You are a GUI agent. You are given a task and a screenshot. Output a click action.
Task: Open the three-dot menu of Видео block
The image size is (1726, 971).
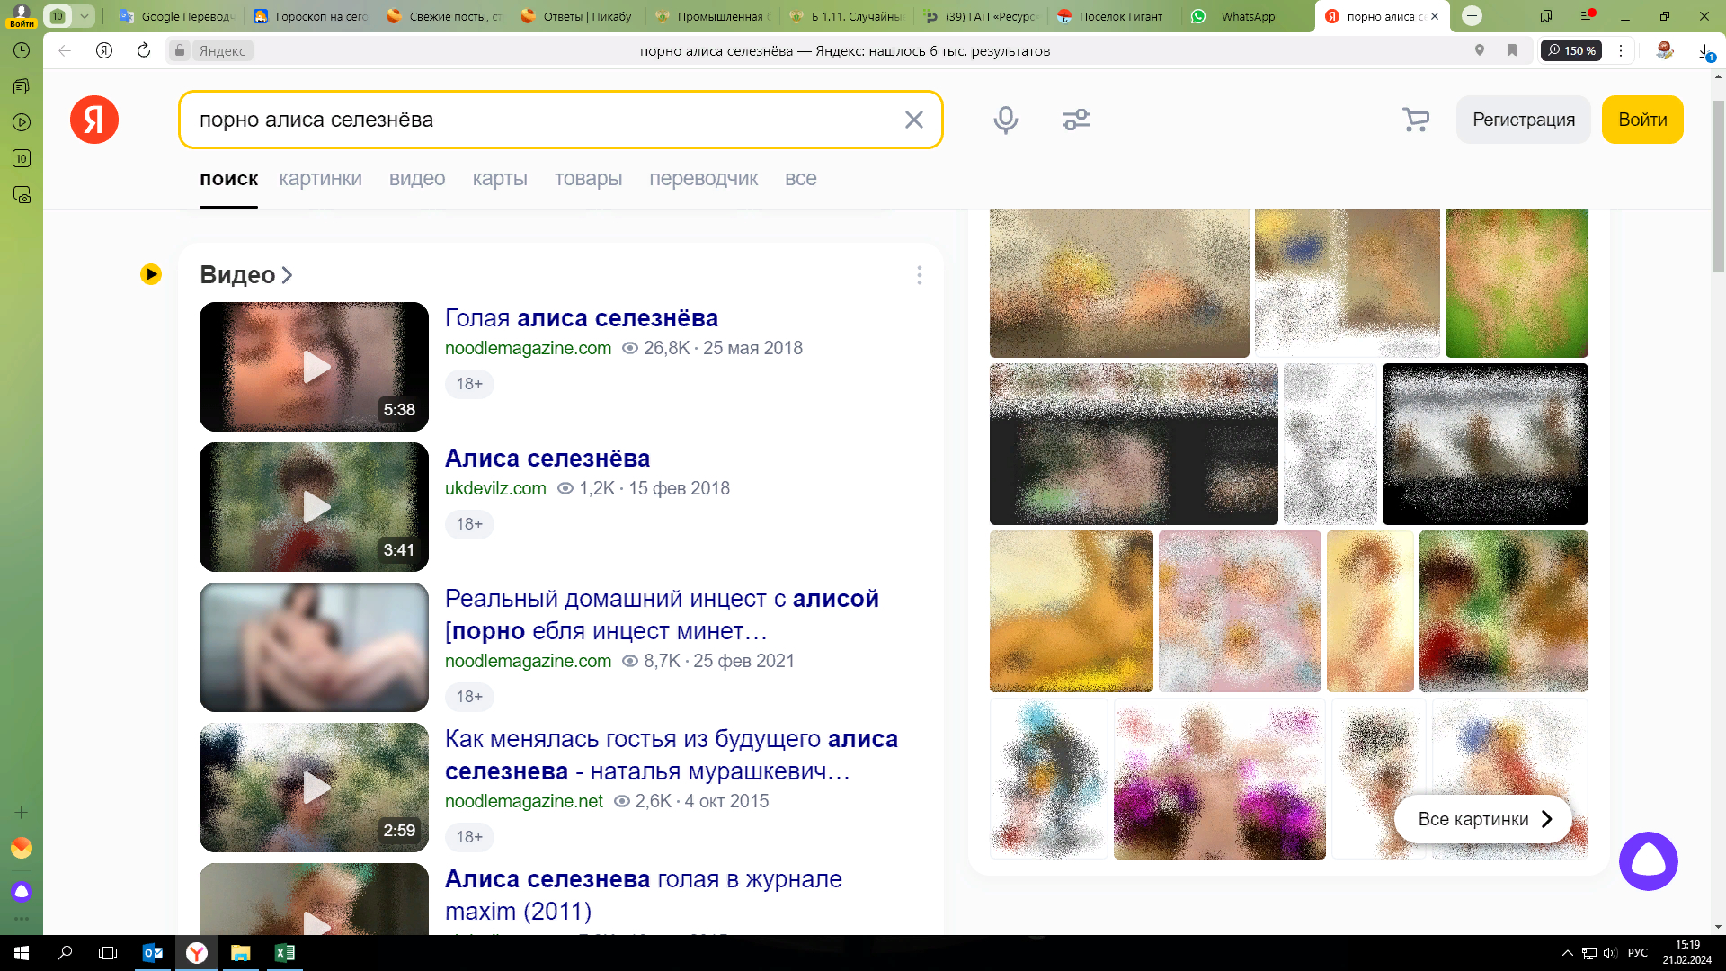919,275
